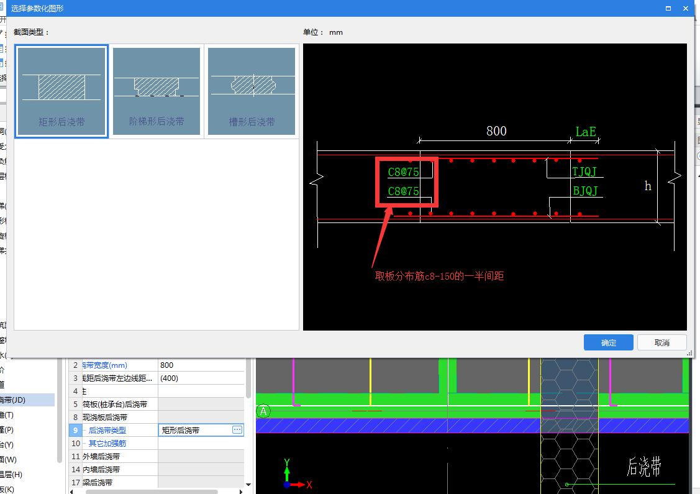The width and height of the screenshot is (700, 494).
Task: Open the ellipsis button beside 矩形后浇带
Action: coord(237,429)
